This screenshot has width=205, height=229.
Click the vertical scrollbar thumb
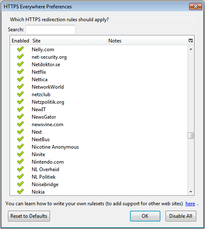(x=191, y=135)
